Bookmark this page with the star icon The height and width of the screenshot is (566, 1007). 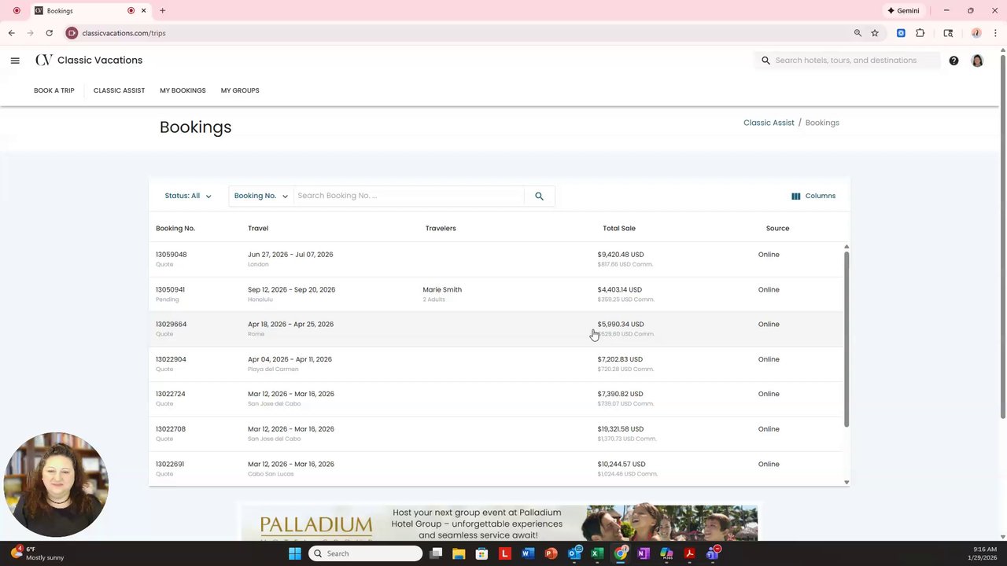[875, 33]
